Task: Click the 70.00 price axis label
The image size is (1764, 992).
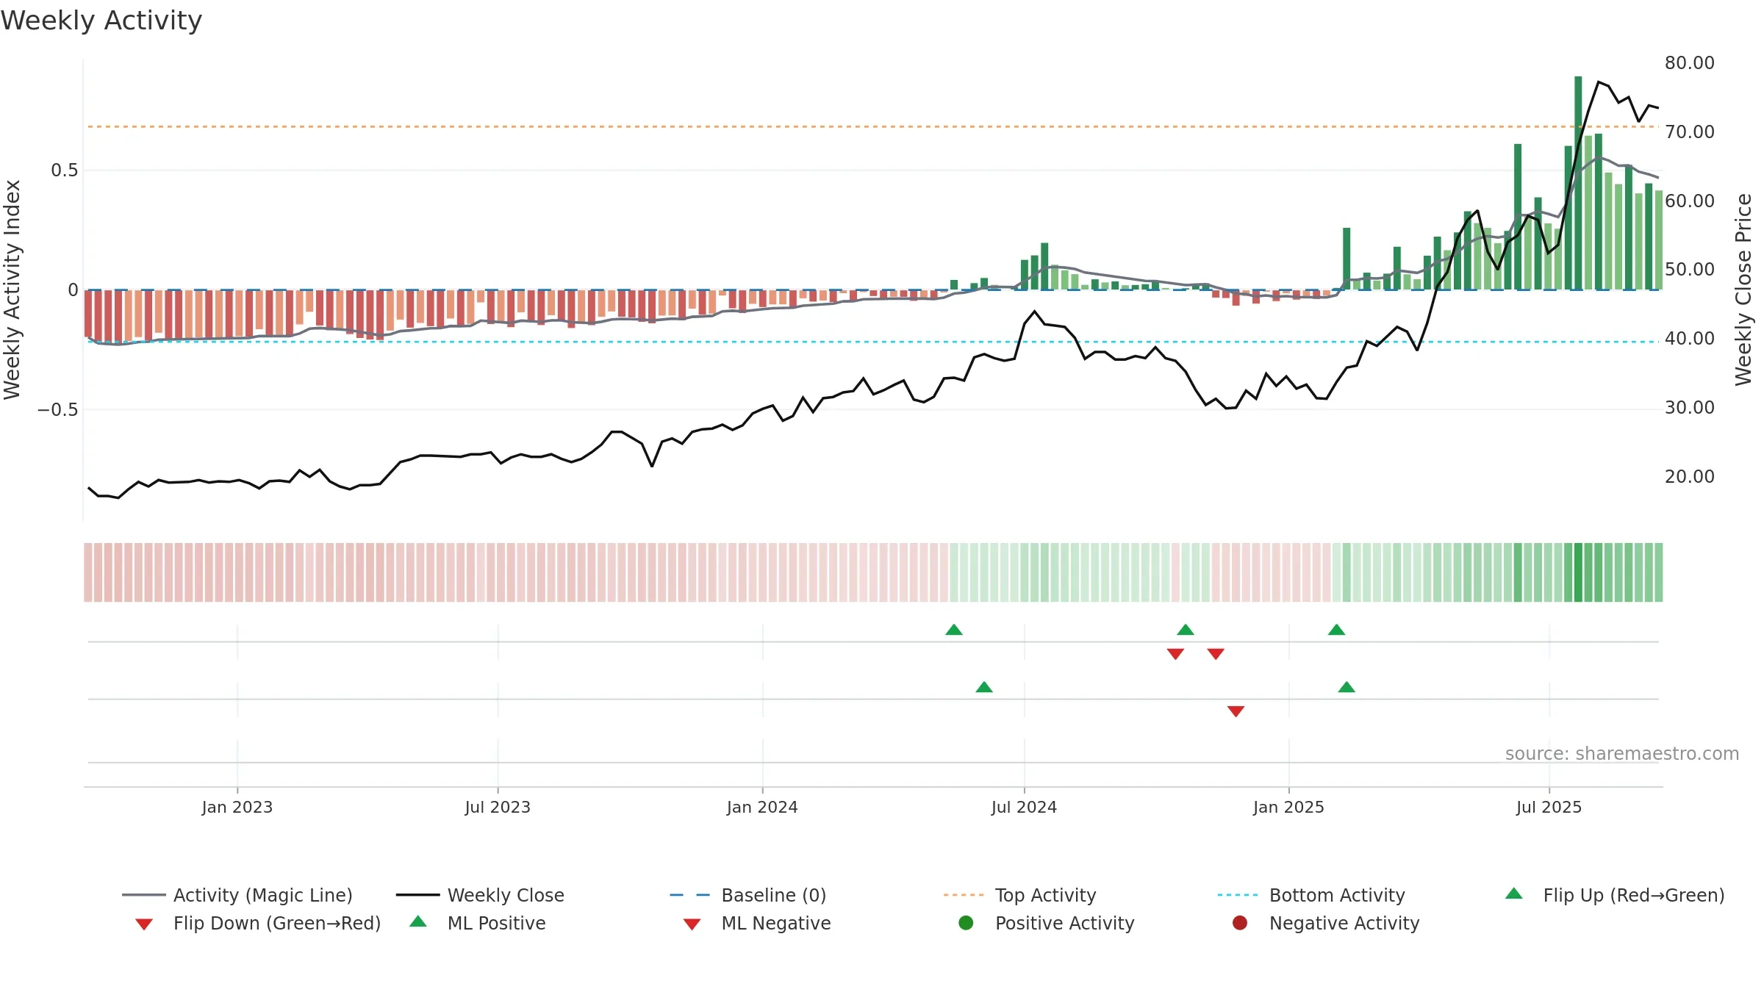Action: (1690, 132)
